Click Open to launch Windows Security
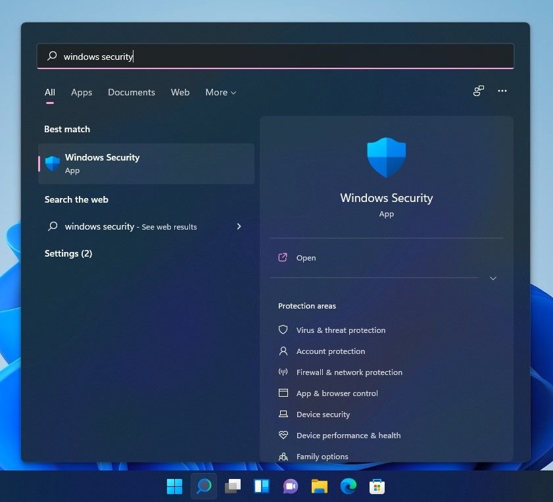 (x=306, y=257)
